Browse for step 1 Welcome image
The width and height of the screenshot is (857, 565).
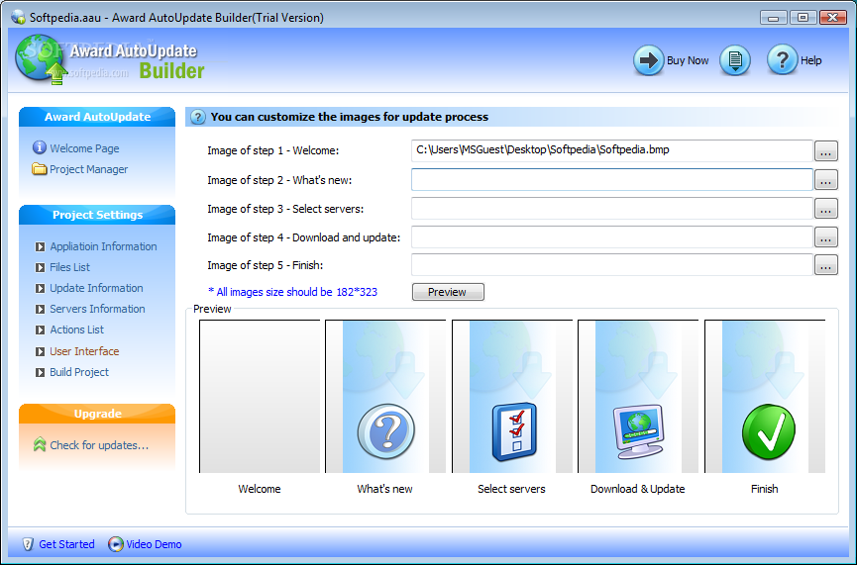pyautogui.click(x=826, y=151)
